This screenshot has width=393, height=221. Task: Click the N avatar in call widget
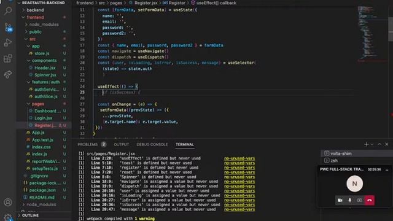tap(354, 184)
